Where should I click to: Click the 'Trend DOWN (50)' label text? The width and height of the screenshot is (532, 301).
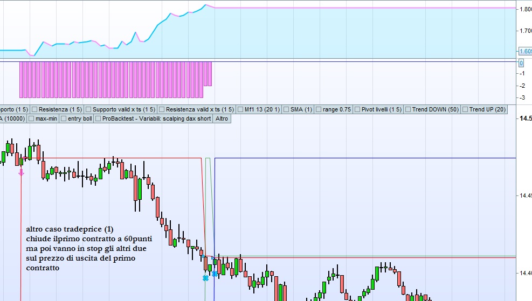436,109
